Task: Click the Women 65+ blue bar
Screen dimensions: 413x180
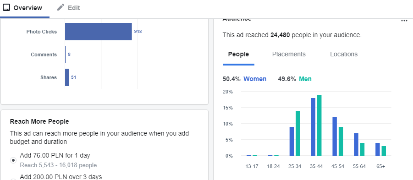Action: (378, 149)
